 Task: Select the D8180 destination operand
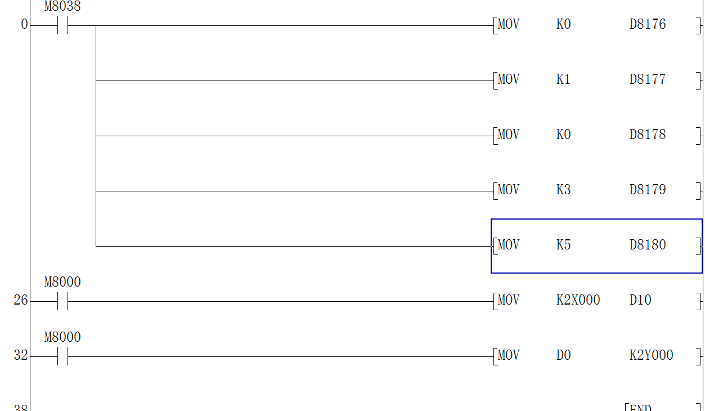coord(647,245)
